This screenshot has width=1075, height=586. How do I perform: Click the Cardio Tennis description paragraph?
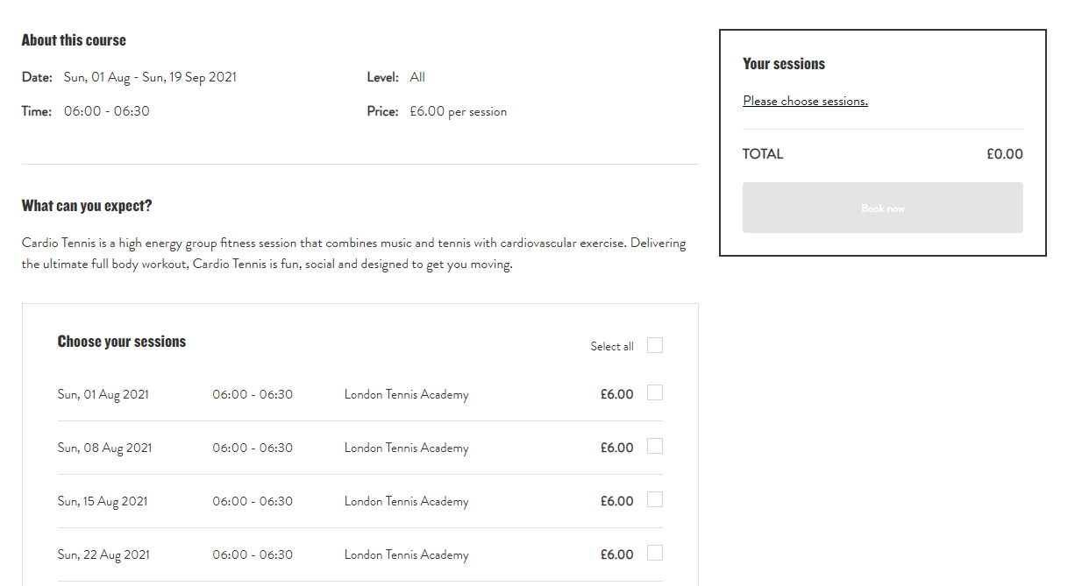(x=353, y=253)
